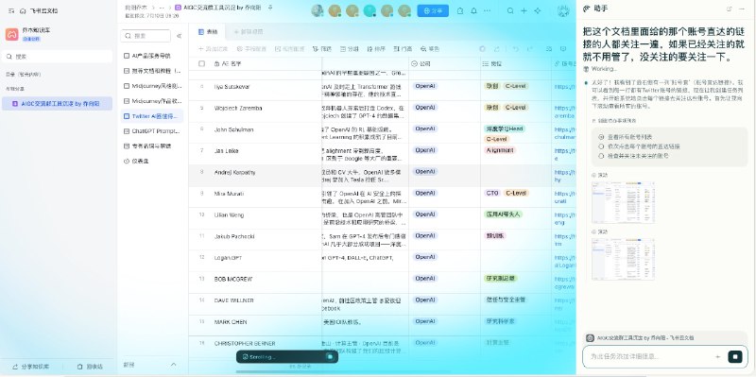
Task: Collapse the left sidebar via menu icon
Action: 11,10
